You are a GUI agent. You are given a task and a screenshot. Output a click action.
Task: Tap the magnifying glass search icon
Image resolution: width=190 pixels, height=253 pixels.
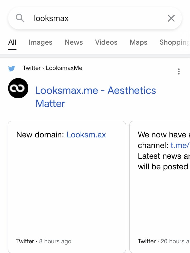20,18
